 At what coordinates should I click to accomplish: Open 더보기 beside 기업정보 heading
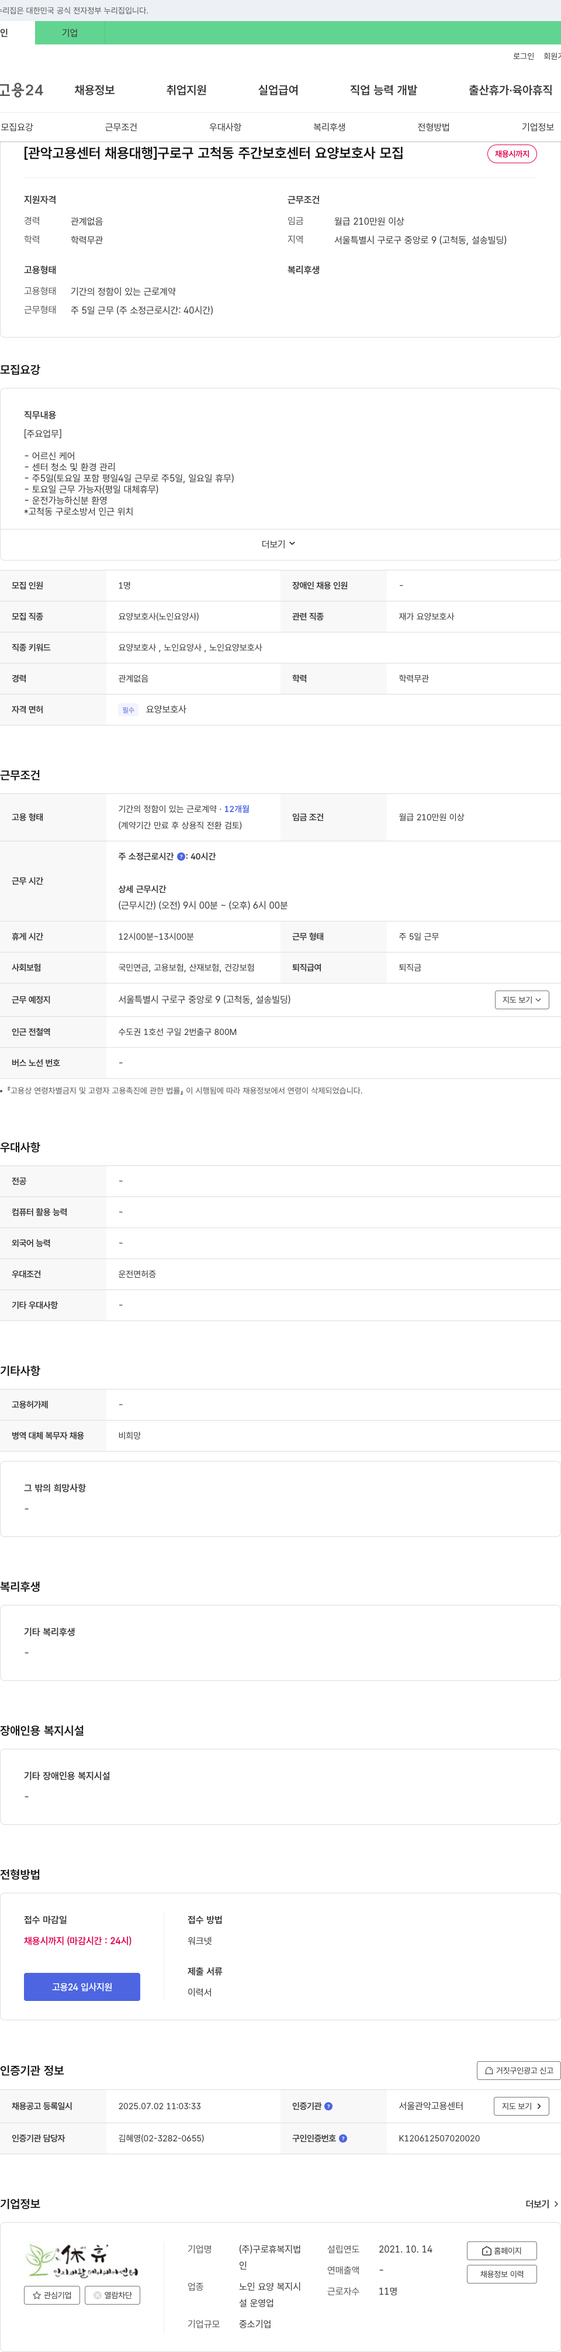tap(542, 2203)
